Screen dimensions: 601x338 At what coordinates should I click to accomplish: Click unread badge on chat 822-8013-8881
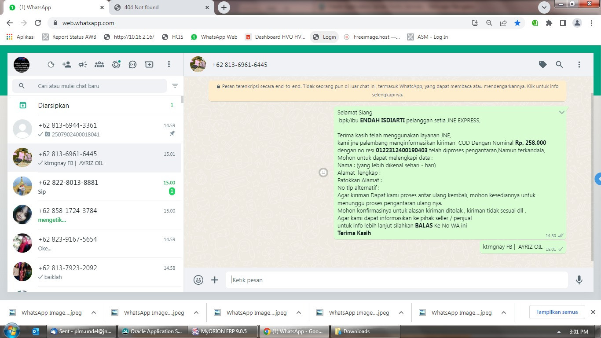[x=172, y=191]
